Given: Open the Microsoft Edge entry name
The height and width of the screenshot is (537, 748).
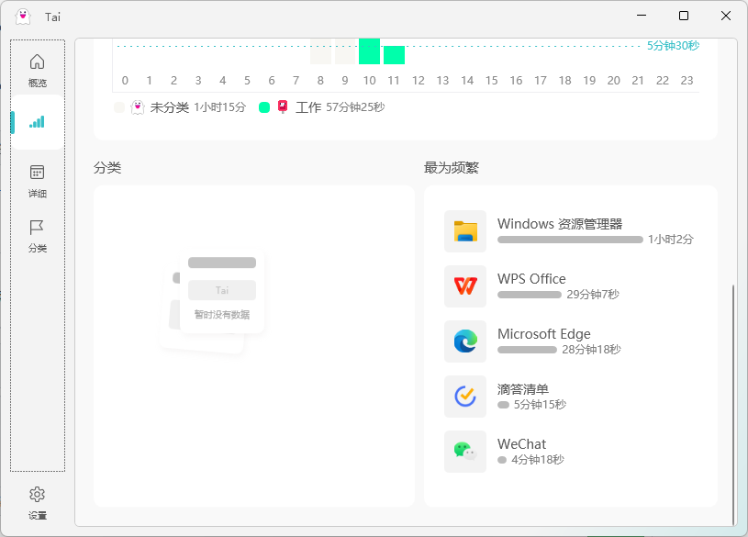Looking at the screenshot, I should pyautogui.click(x=544, y=333).
